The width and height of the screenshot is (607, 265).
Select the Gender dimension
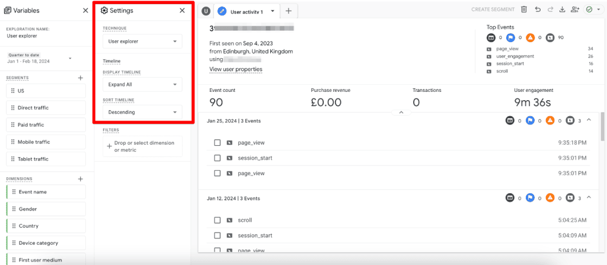coord(46,209)
